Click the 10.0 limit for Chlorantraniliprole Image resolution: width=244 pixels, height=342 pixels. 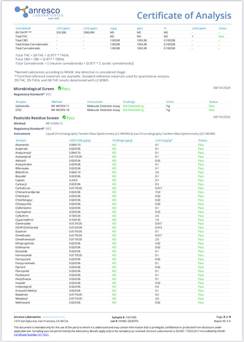tap(158, 192)
